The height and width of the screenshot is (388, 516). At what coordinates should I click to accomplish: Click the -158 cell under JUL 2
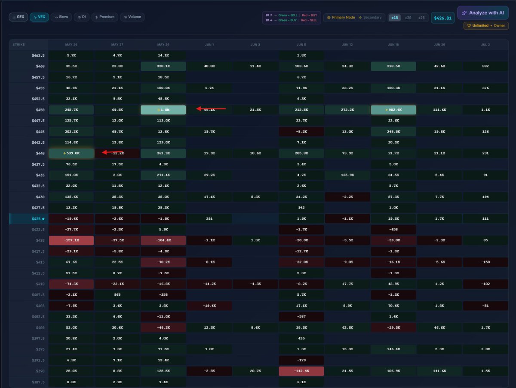pos(485,262)
